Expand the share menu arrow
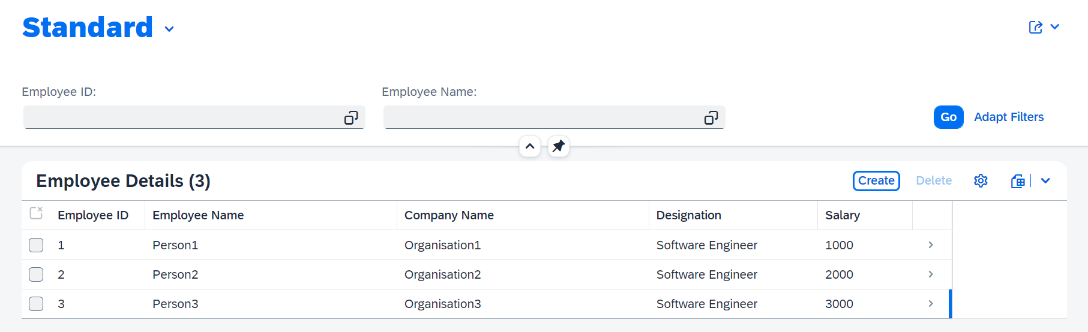Screen dimensions: 1088x332 (1055, 27)
